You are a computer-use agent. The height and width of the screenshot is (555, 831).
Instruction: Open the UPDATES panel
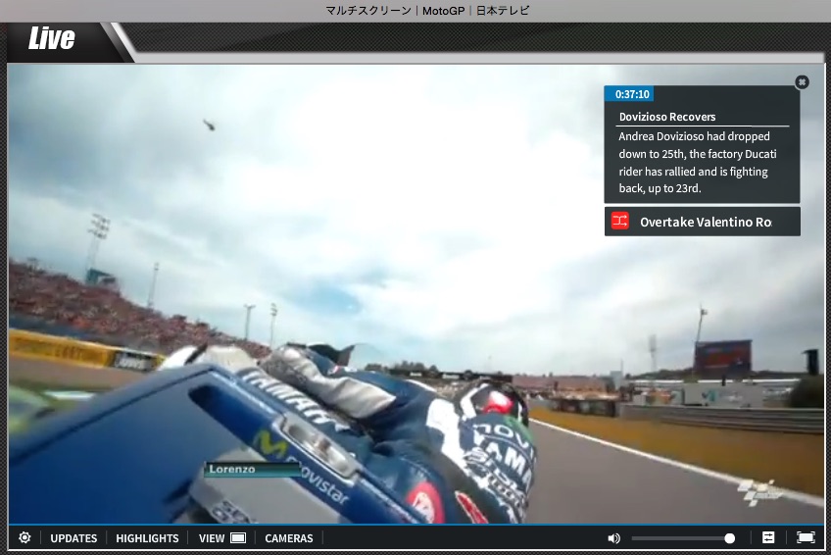[x=73, y=538]
